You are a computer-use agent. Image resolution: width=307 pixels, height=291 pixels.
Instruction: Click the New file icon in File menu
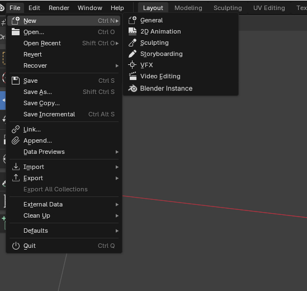tap(16, 21)
